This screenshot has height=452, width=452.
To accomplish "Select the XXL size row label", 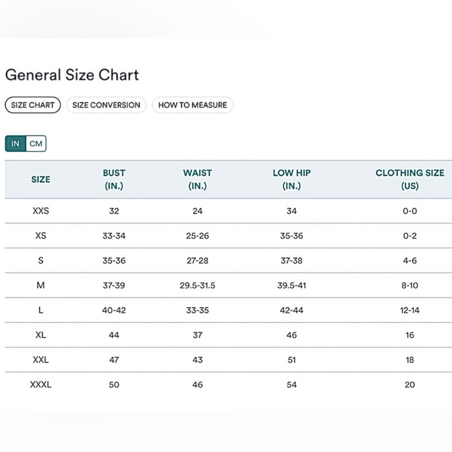I will 41,360.
